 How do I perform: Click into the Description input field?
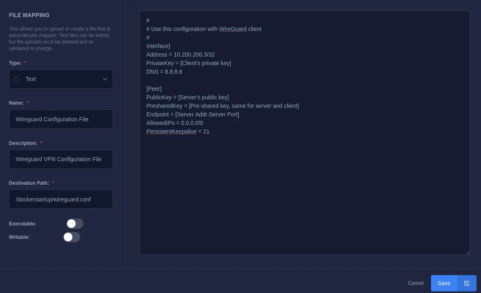click(61, 159)
